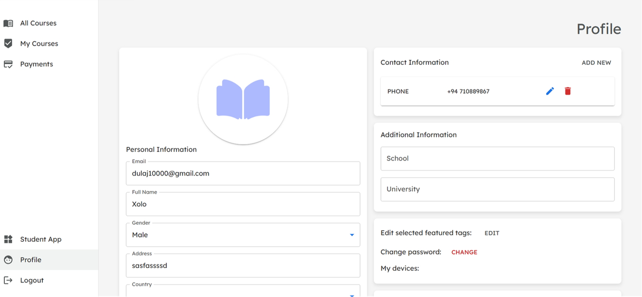Click ADD NEW contact information button

pos(596,63)
